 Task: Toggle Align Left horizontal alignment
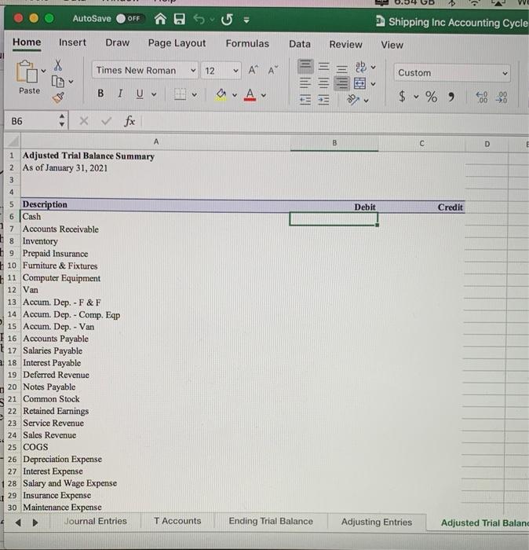[305, 83]
